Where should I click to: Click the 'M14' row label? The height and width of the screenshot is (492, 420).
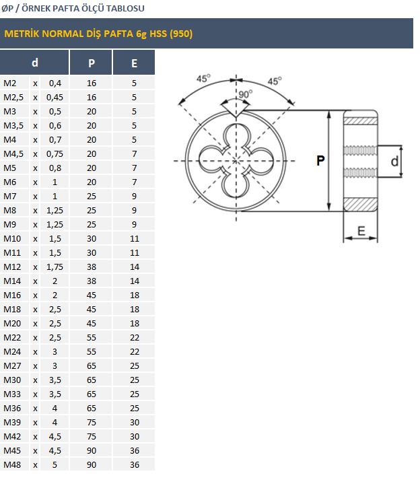pos(12,281)
